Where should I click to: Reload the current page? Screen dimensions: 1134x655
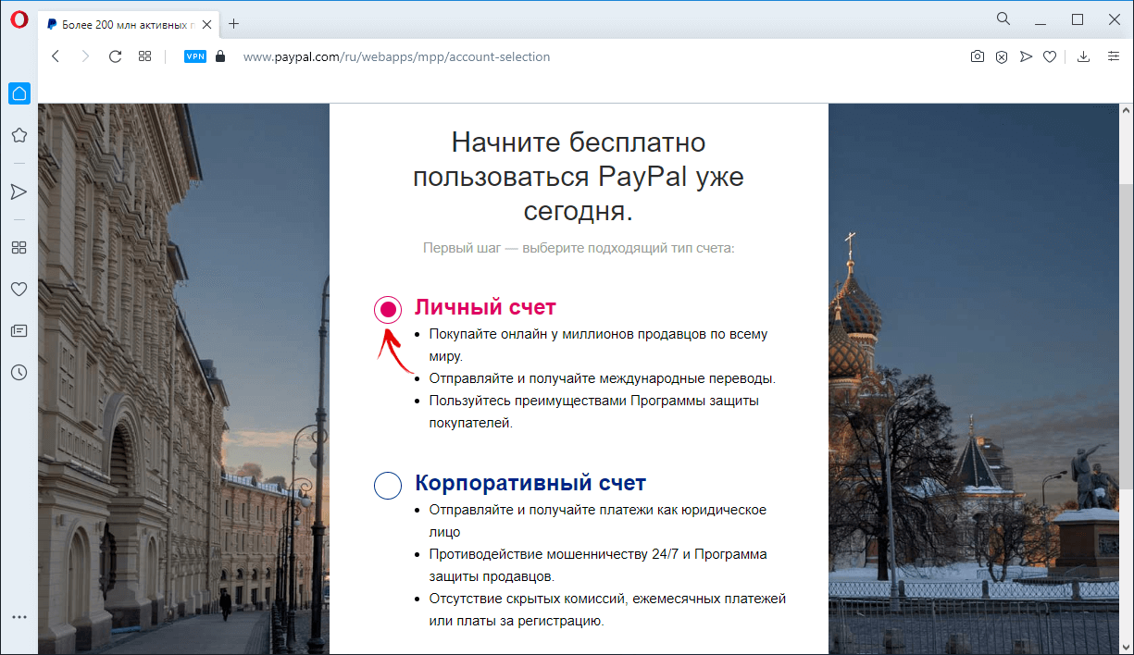pyautogui.click(x=115, y=56)
